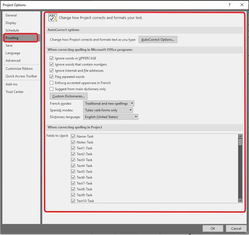Image resolution: width=249 pixels, height=235 pixels.
Task: Select the Language category
Action: point(21,53)
